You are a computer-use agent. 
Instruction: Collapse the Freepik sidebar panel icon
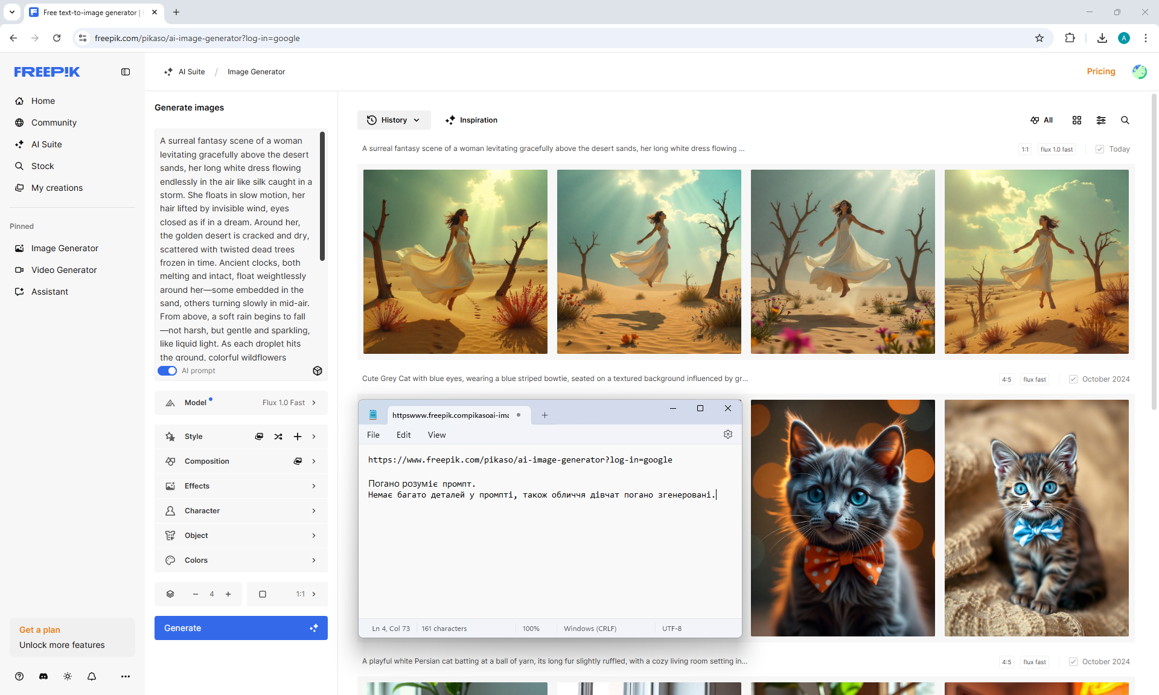coord(126,72)
